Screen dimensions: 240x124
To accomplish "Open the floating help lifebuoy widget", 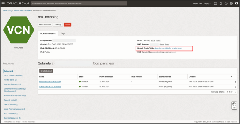I will coord(234,105).
